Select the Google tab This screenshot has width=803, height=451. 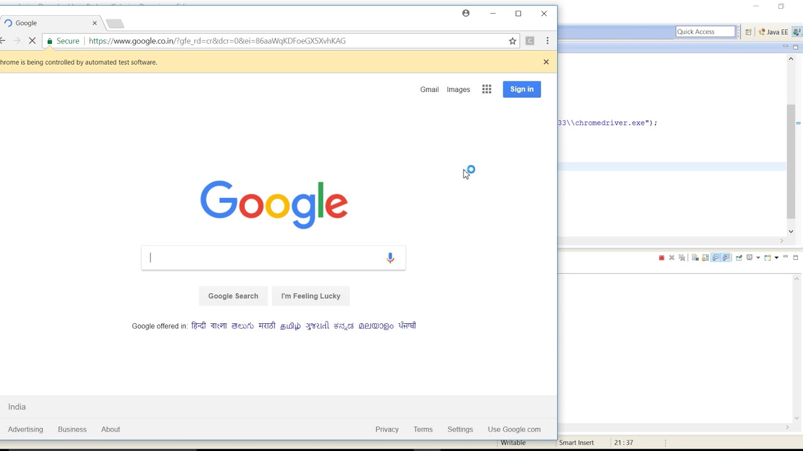coord(50,23)
